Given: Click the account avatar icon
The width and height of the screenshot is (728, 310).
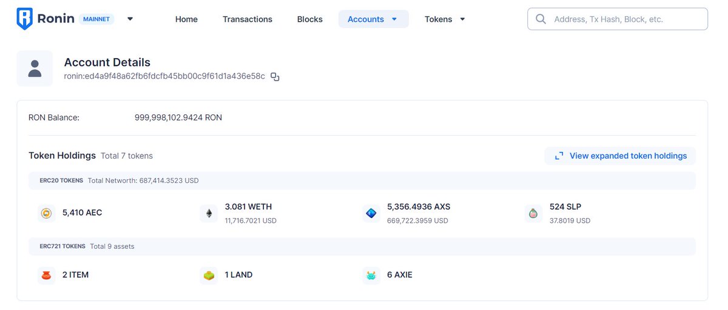Looking at the screenshot, I should (x=35, y=68).
